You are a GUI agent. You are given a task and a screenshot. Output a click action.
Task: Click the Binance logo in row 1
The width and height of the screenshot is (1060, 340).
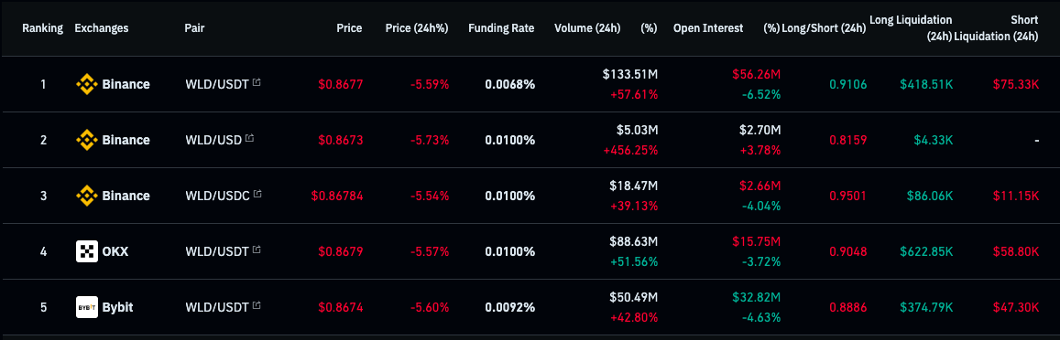(x=86, y=84)
